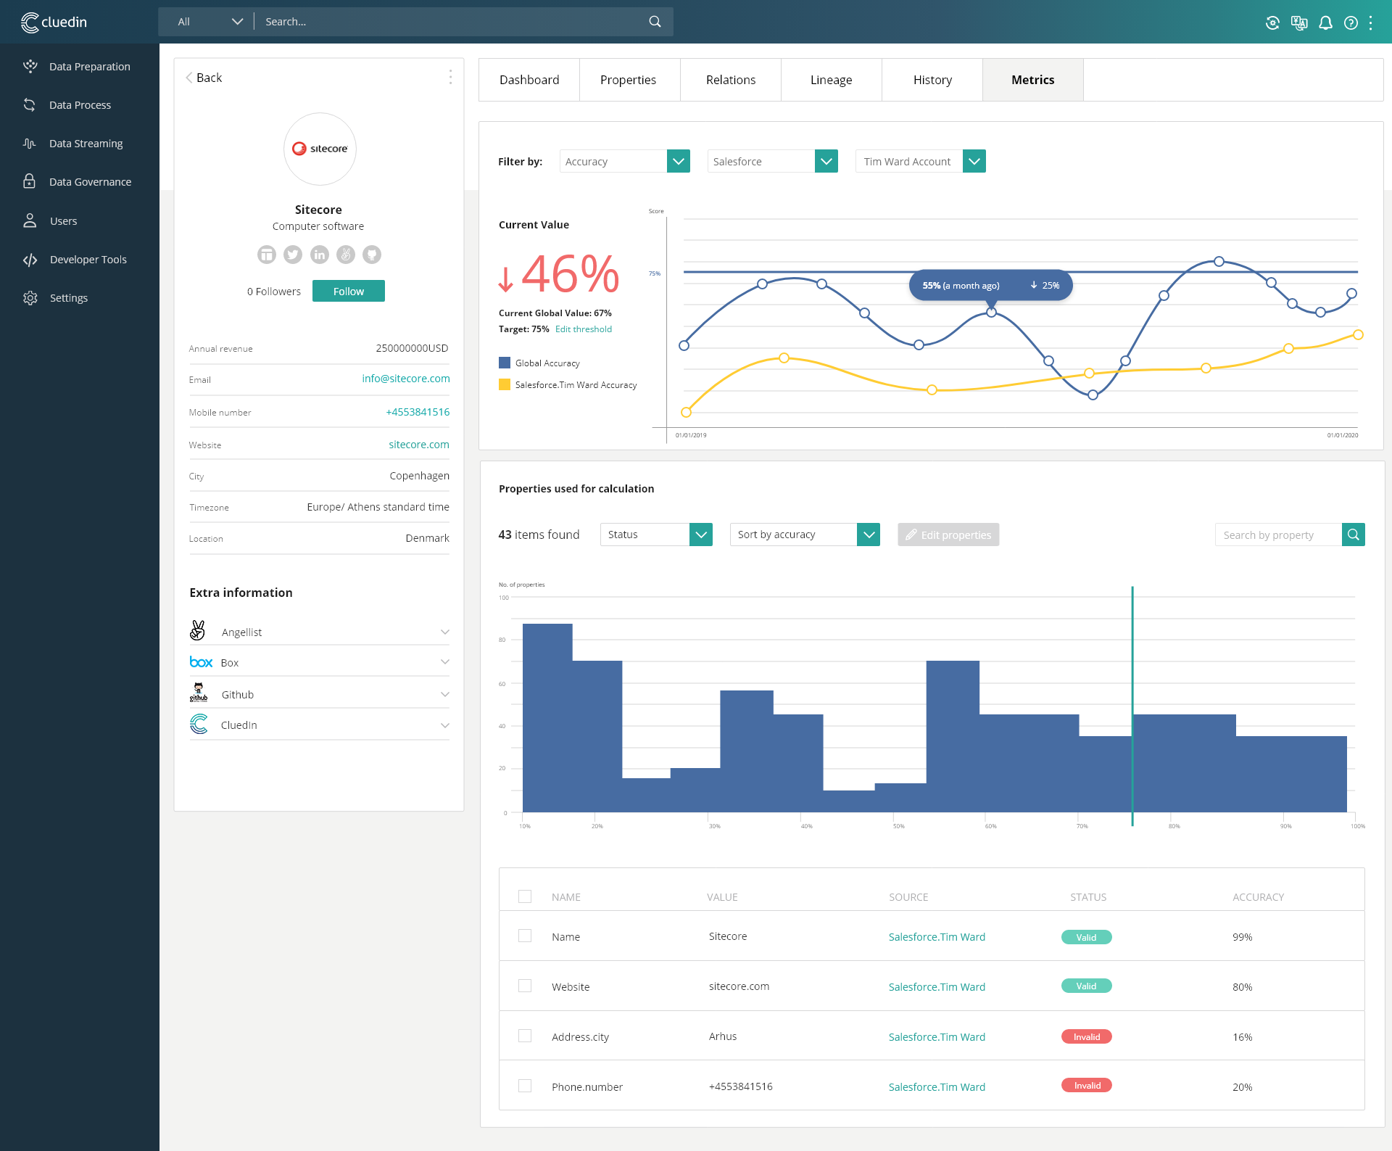Open Data Governance lock icon
The height and width of the screenshot is (1151, 1392).
[x=29, y=181]
